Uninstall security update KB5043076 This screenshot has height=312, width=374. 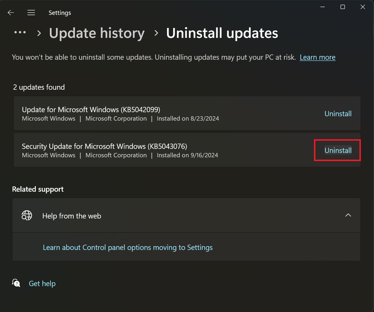point(338,150)
